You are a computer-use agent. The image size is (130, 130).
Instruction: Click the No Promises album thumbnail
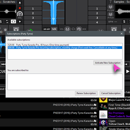103,114
